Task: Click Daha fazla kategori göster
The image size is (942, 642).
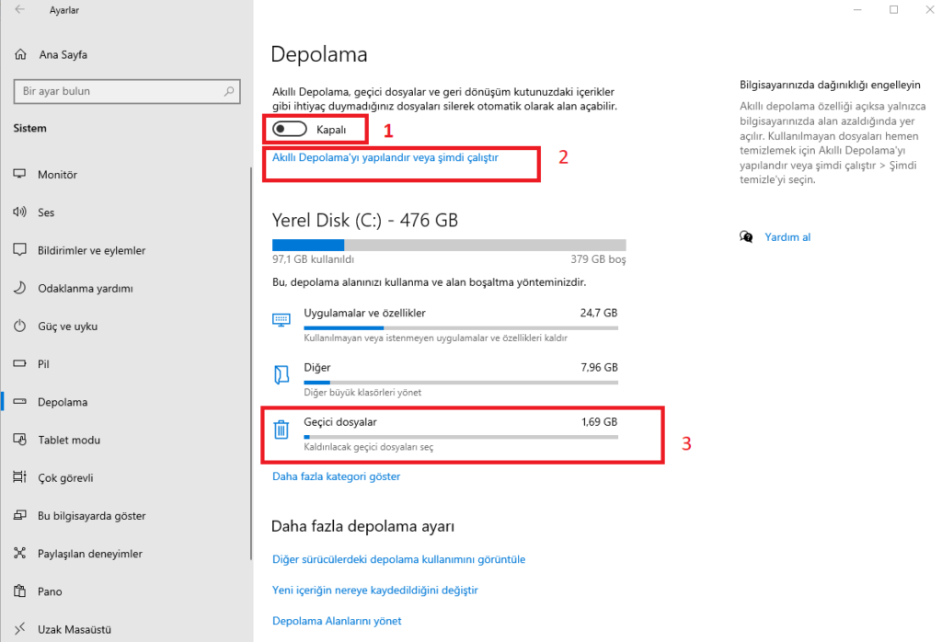Action: point(336,476)
